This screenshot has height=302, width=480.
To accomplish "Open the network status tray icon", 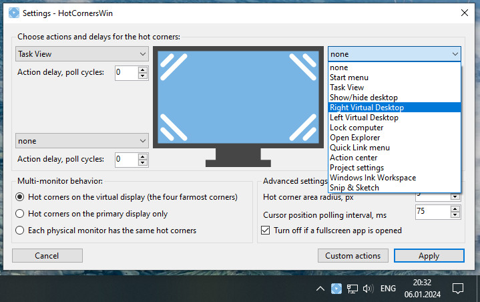I will pos(352,289).
